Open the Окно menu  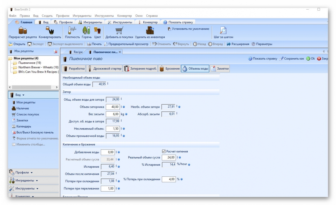139,16
